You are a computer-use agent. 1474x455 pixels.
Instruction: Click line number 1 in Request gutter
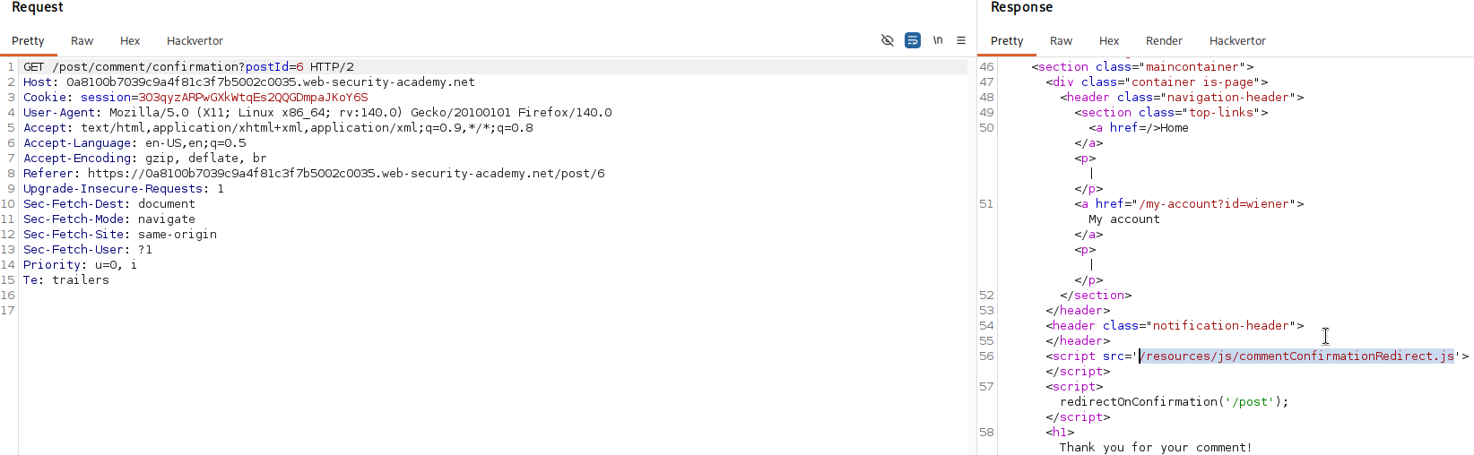click(11, 67)
